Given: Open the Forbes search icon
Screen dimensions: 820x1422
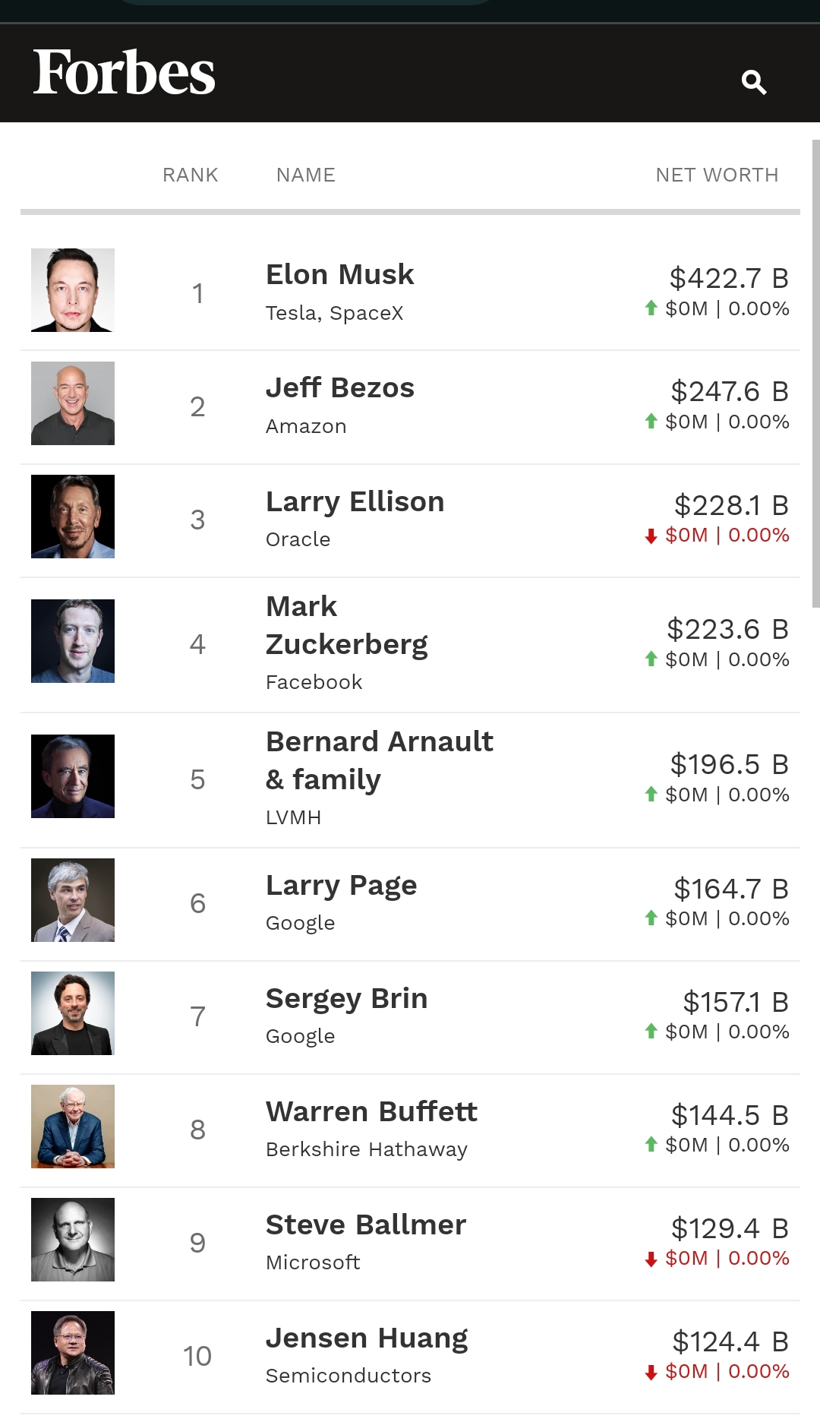Looking at the screenshot, I should (x=754, y=81).
